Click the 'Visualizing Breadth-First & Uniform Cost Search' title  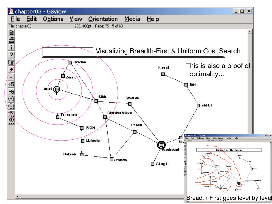coord(168,51)
